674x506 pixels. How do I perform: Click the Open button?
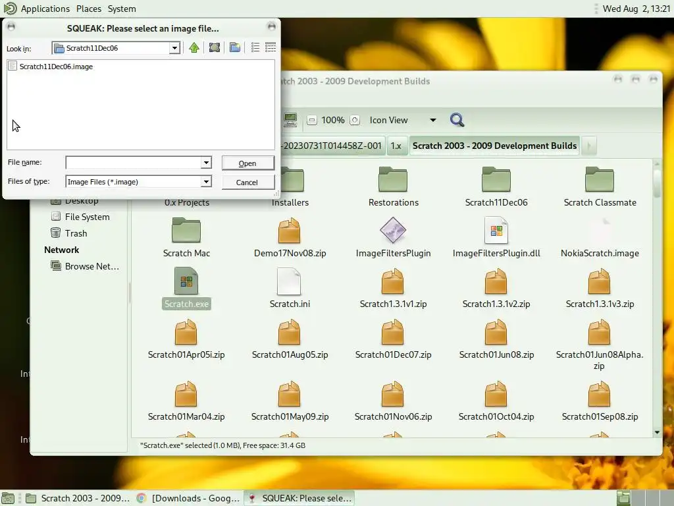click(x=247, y=163)
